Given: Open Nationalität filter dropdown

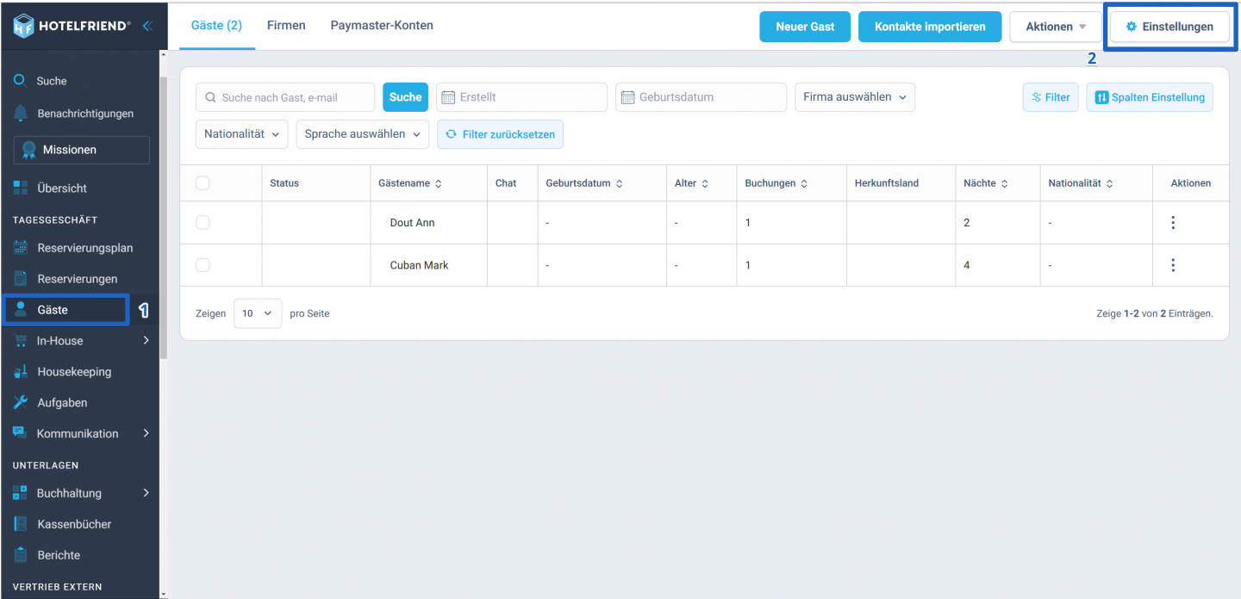Looking at the screenshot, I should [241, 134].
